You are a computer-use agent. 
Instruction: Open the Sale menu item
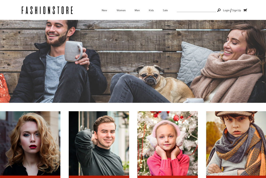click(165, 10)
